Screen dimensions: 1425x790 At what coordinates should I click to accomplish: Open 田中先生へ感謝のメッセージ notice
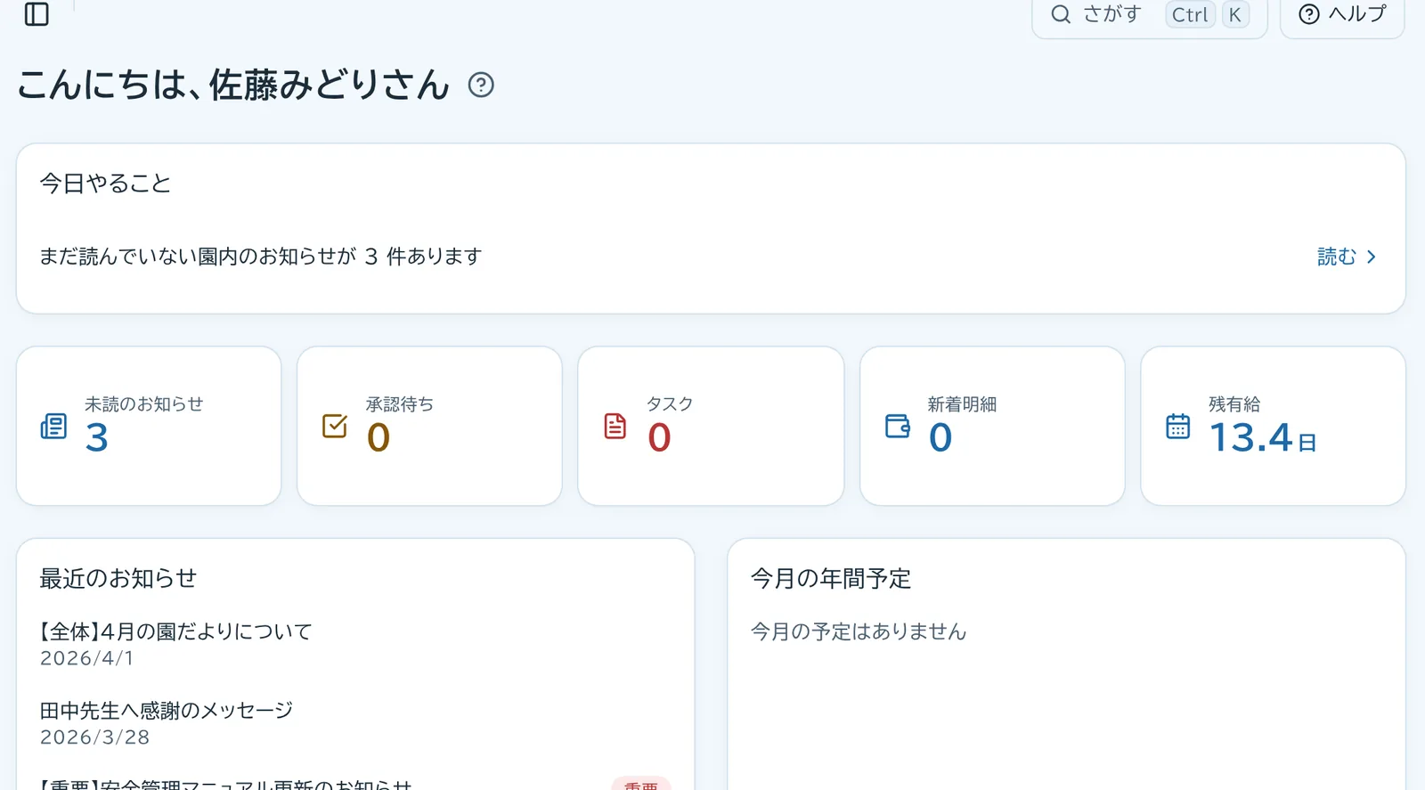[x=167, y=711]
